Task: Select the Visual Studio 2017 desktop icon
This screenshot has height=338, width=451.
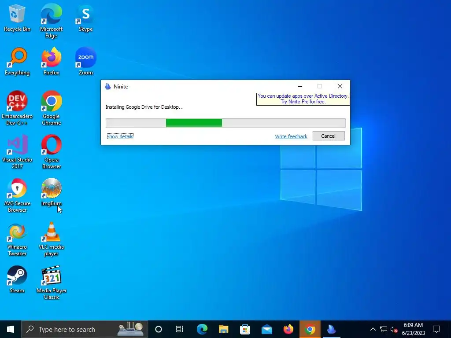Action: 17,152
